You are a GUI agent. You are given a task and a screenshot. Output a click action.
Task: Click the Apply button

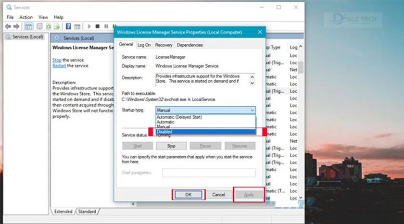249,195
